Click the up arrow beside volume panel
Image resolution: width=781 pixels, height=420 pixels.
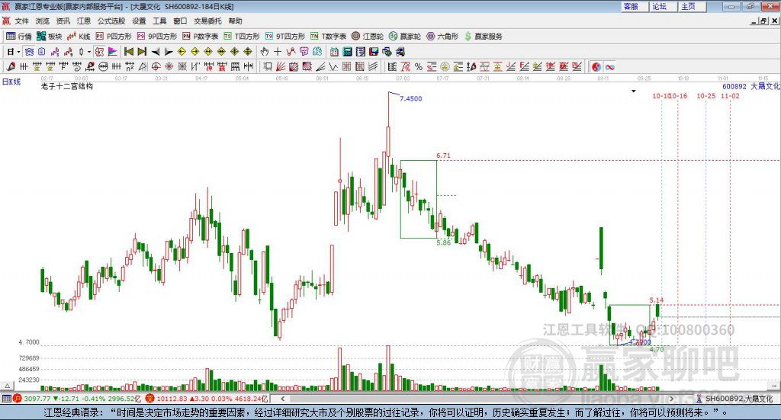click(x=7, y=386)
